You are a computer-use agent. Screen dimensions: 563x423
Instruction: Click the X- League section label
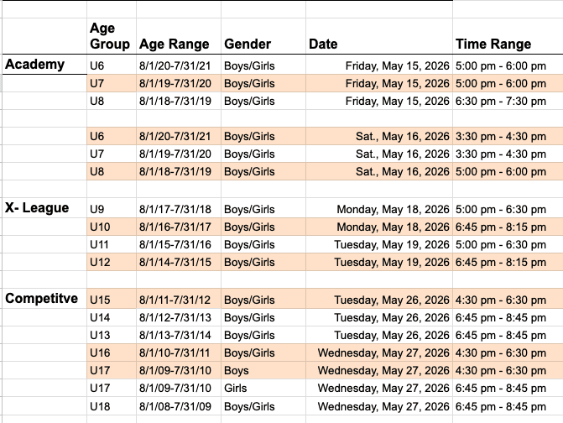point(37,208)
